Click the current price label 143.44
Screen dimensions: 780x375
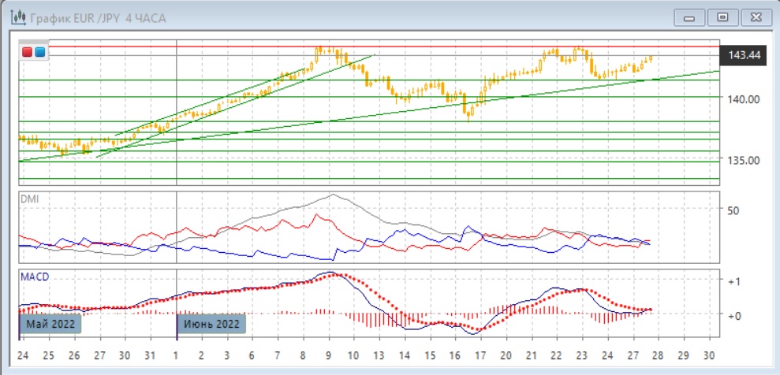pos(745,55)
